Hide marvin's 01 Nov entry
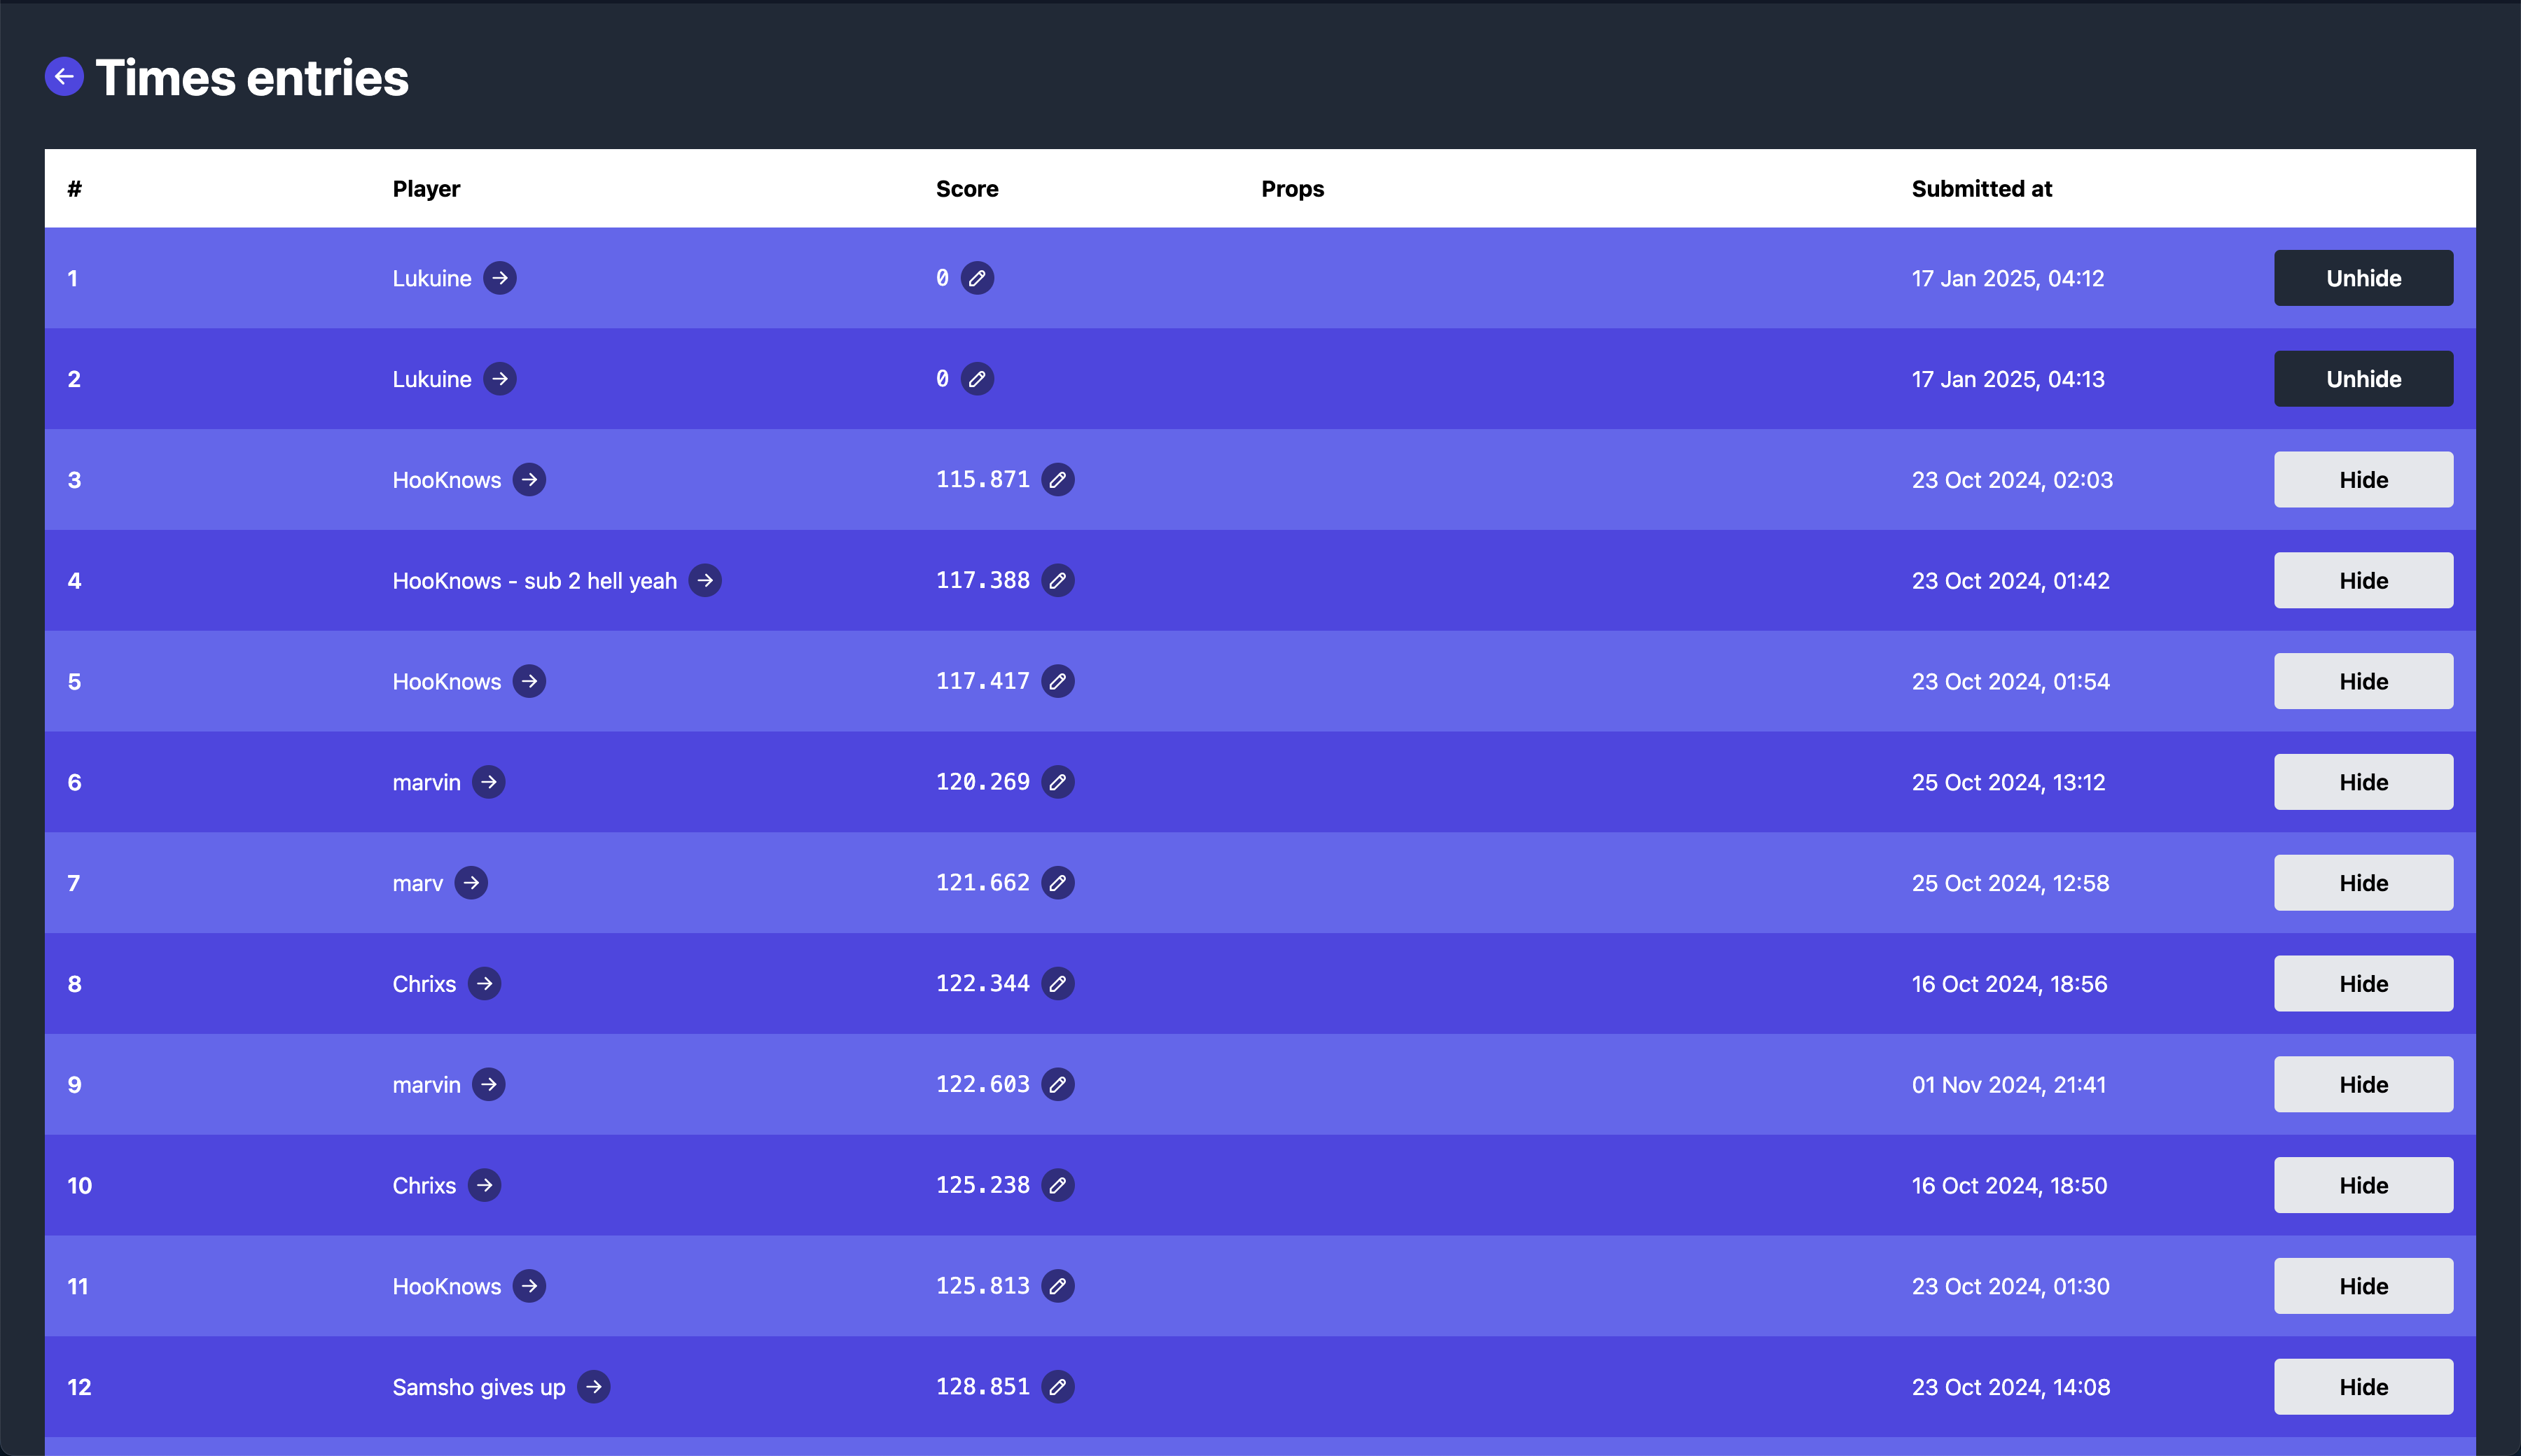This screenshot has width=2521, height=1456. click(2363, 1084)
